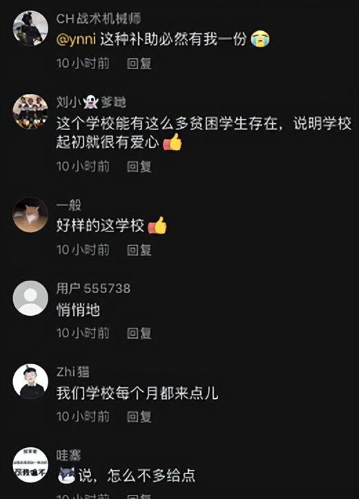
Task: Tap the dog sticker before 说，怎么不多给点
Action: pos(66,476)
